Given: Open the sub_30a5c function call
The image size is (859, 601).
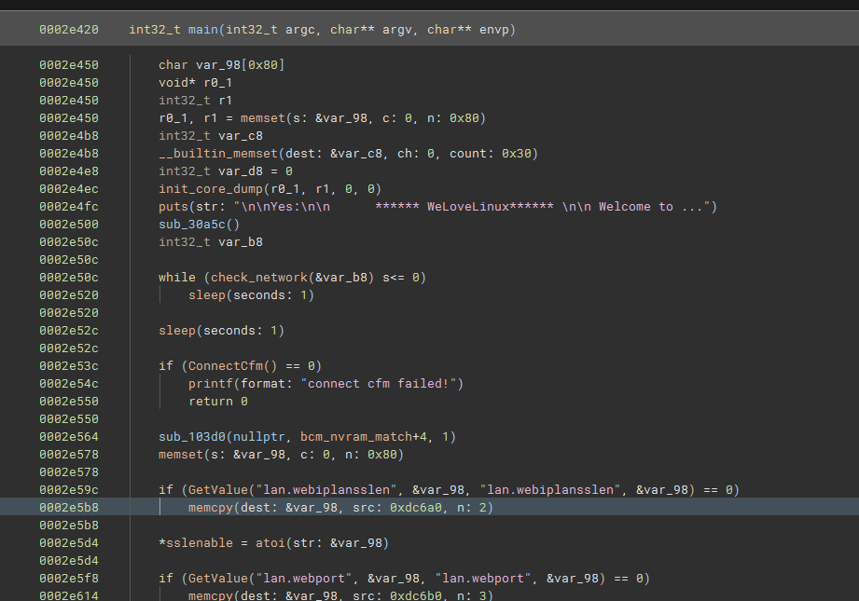Looking at the screenshot, I should pyautogui.click(x=192, y=225).
